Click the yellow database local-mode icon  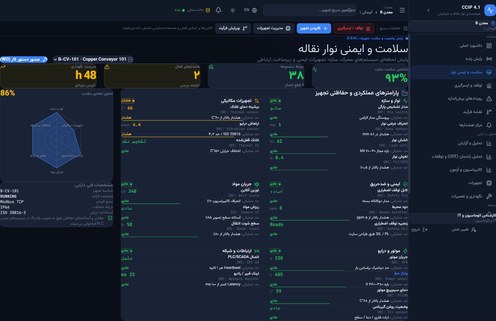(208, 10)
